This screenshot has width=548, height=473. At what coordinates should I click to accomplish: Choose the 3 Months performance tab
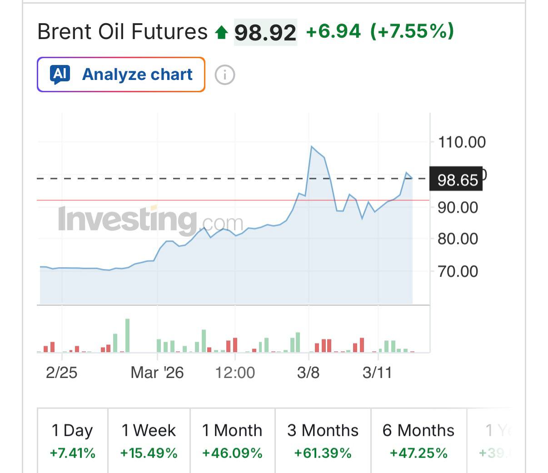(323, 441)
